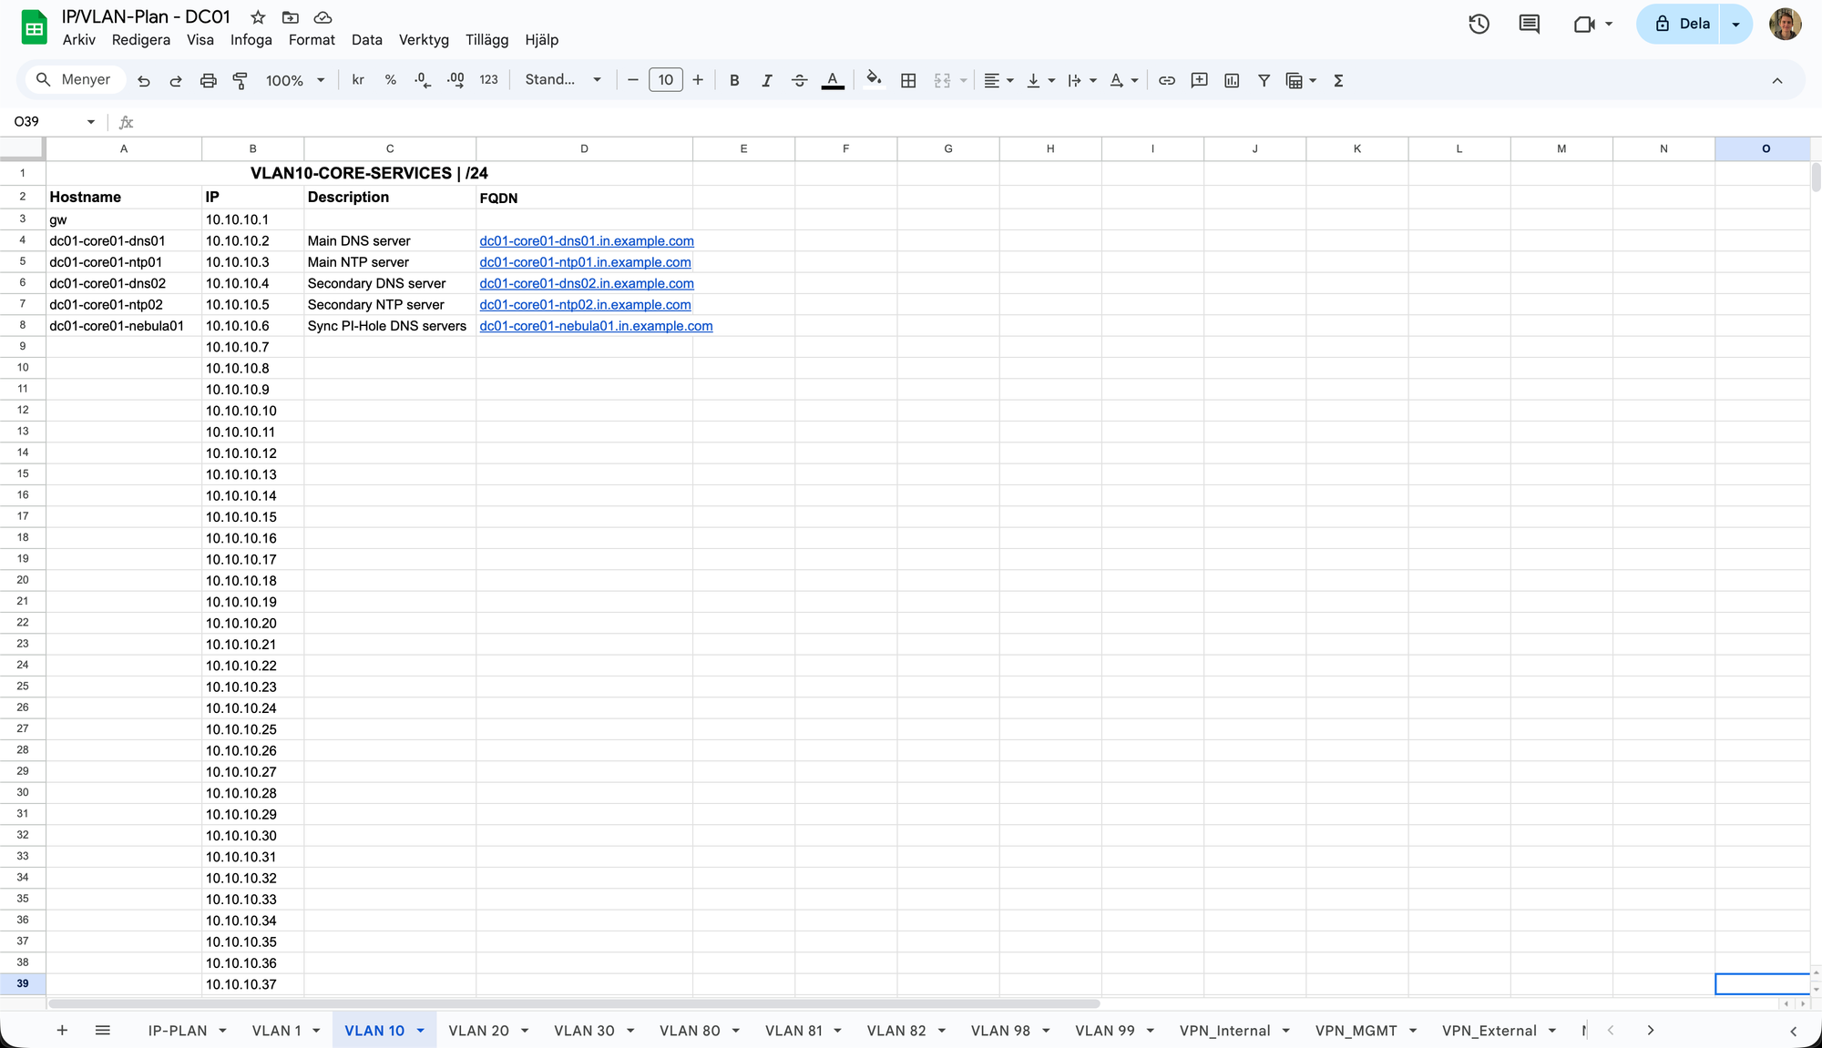Click the Dela share button
The image size is (1822, 1048).
(x=1681, y=25)
